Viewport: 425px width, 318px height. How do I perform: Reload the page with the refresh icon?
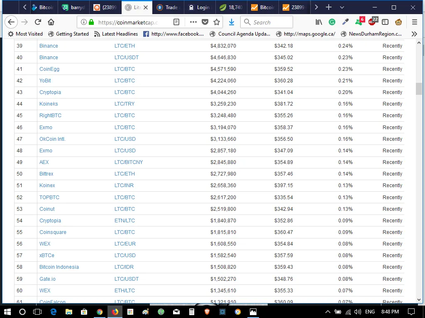[x=38, y=22]
